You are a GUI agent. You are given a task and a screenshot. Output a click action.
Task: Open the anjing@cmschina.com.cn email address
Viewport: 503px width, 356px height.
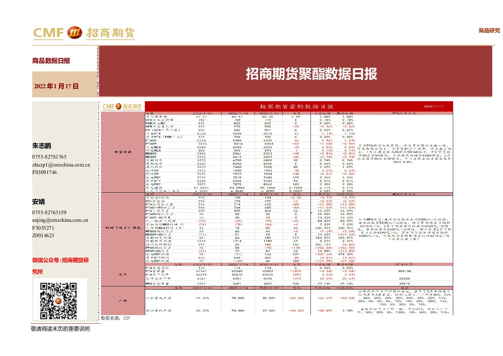pyautogui.click(x=60, y=220)
